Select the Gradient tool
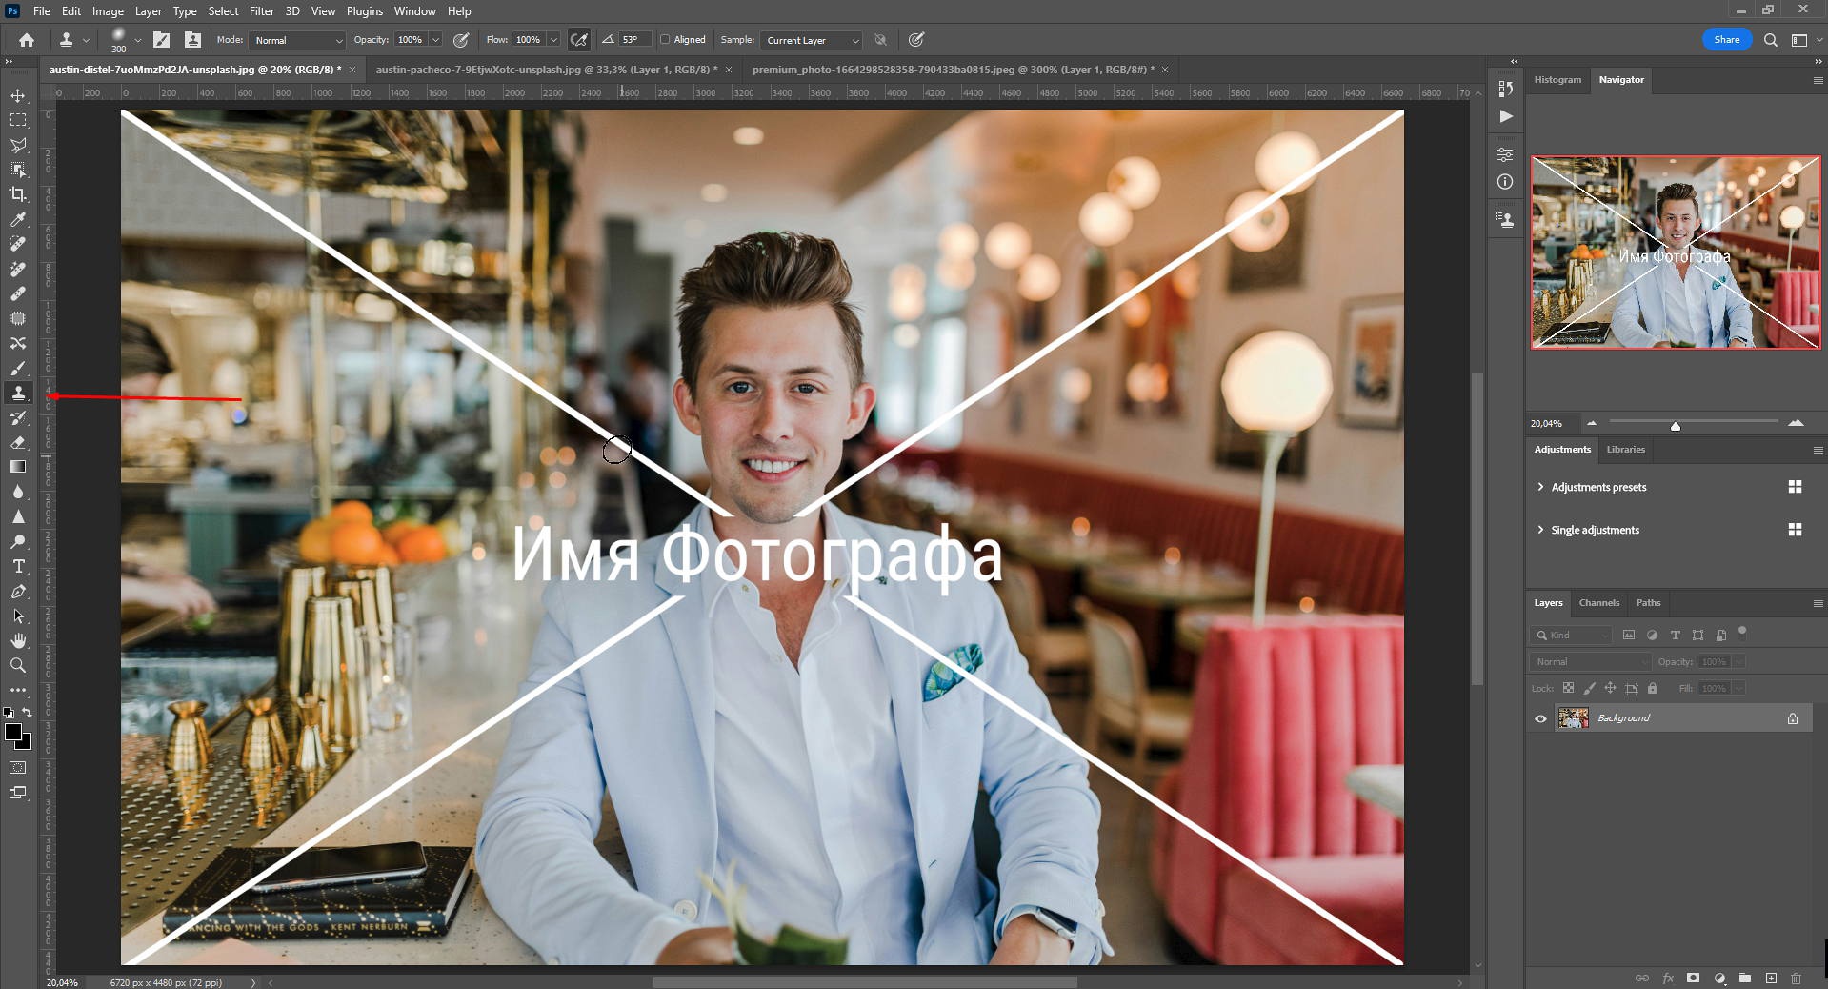 coord(17,467)
